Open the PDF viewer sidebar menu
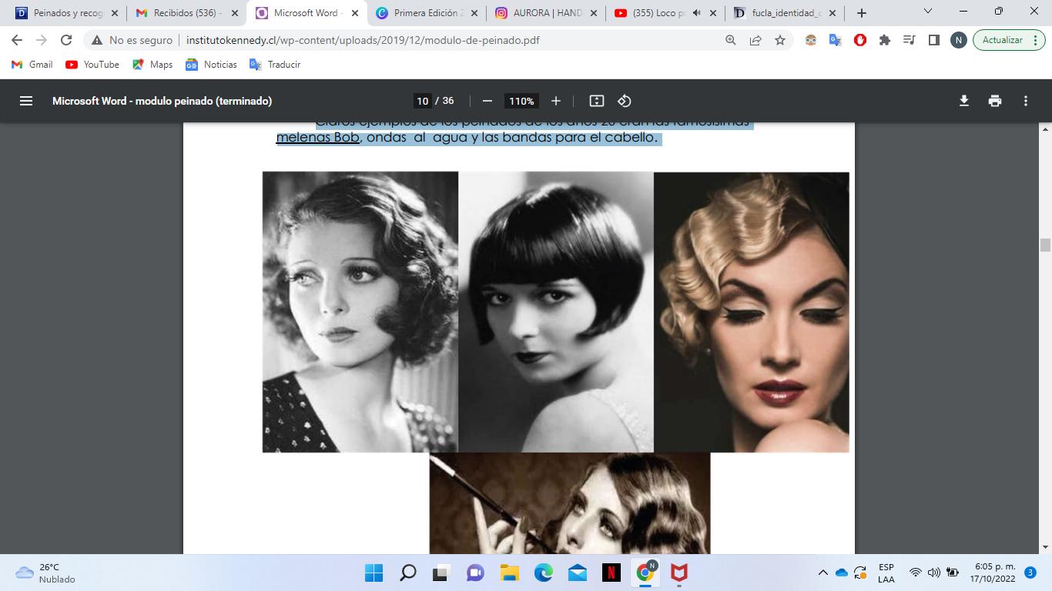This screenshot has width=1052, height=591. (x=26, y=101)
